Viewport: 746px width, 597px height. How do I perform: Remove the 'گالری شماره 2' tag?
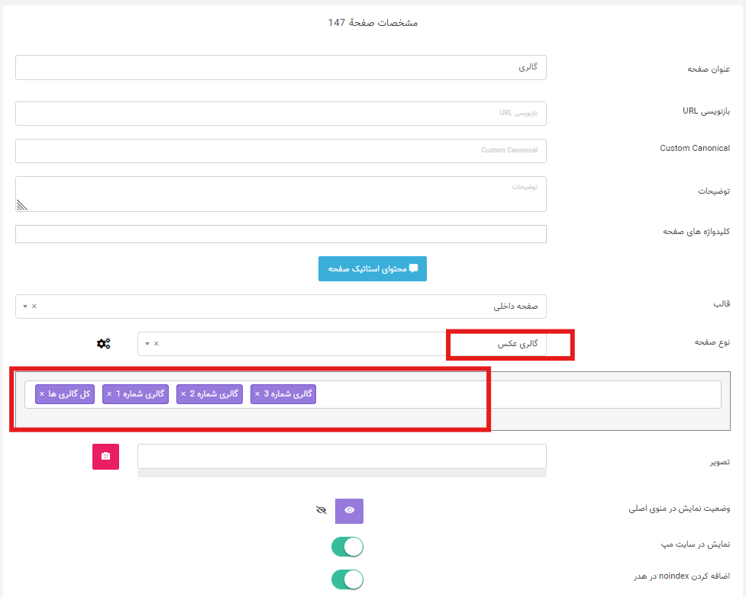[183, 394]
